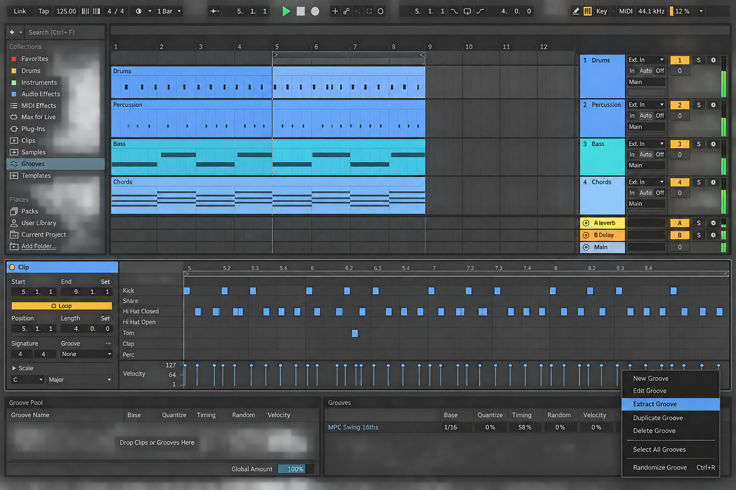736x490 pixels.
Task: Arm the Percussion track for recording
Action: click(713, 105)
